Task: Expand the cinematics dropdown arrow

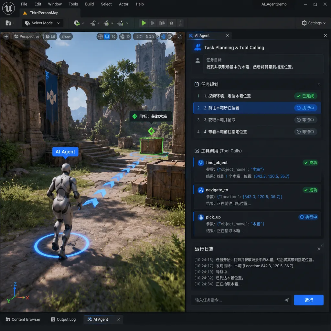Action: pyautogui.click(x=112, y=23)
